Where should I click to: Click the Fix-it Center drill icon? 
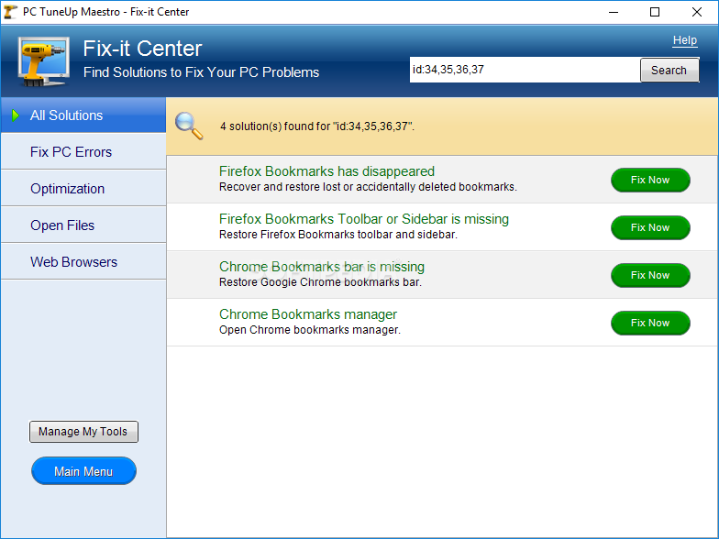click(44, 61)
